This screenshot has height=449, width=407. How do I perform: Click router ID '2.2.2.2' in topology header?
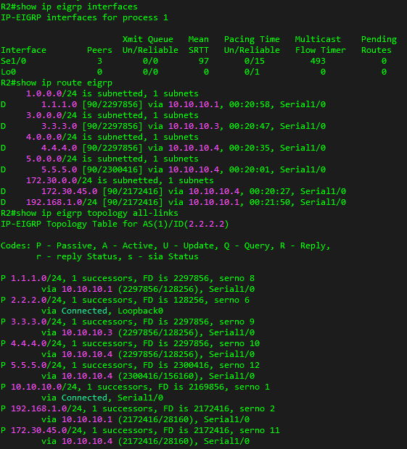click(x=206, y=224)
